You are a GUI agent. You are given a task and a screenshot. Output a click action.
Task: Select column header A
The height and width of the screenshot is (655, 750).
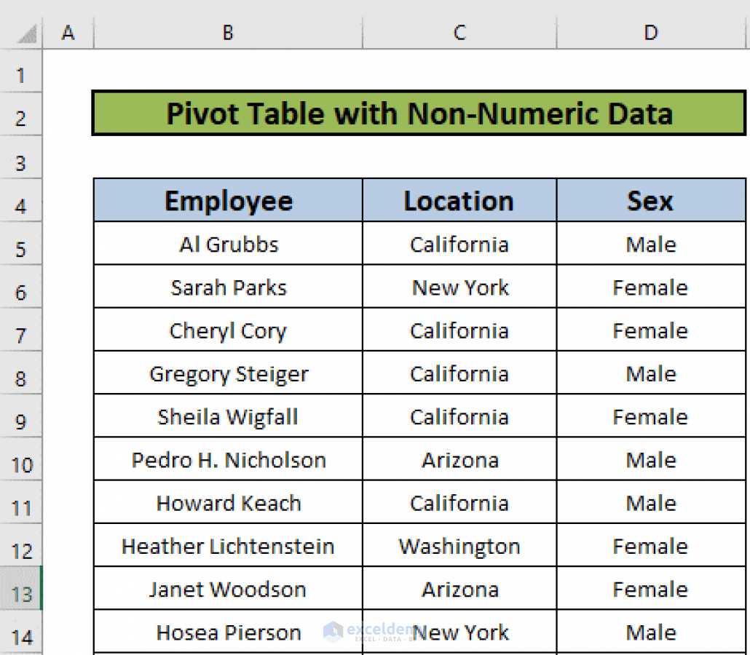68,32
